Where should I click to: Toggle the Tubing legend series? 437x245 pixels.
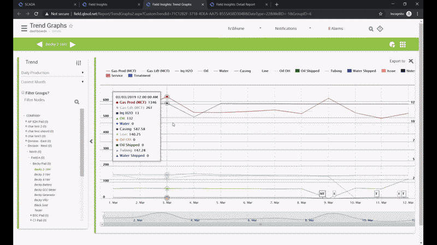pyautogui.click(x=333, y=71)
